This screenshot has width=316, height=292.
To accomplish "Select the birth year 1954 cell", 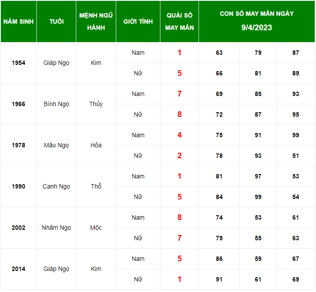I will pyautogui.click(x=18, y=63).
